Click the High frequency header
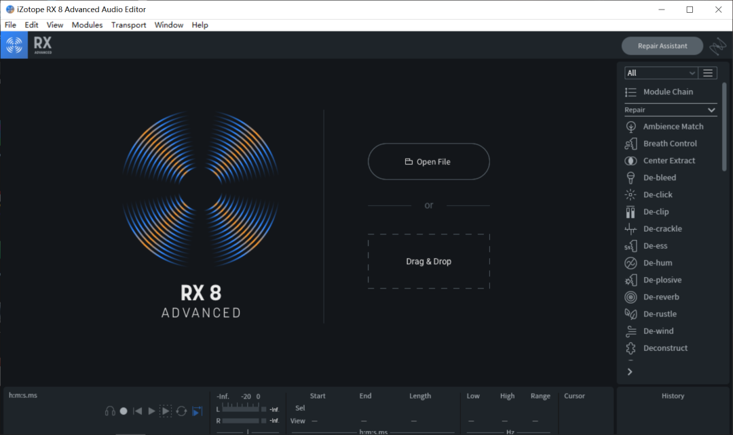Viewport: 733px width, 435px height. tap(507, 396)
